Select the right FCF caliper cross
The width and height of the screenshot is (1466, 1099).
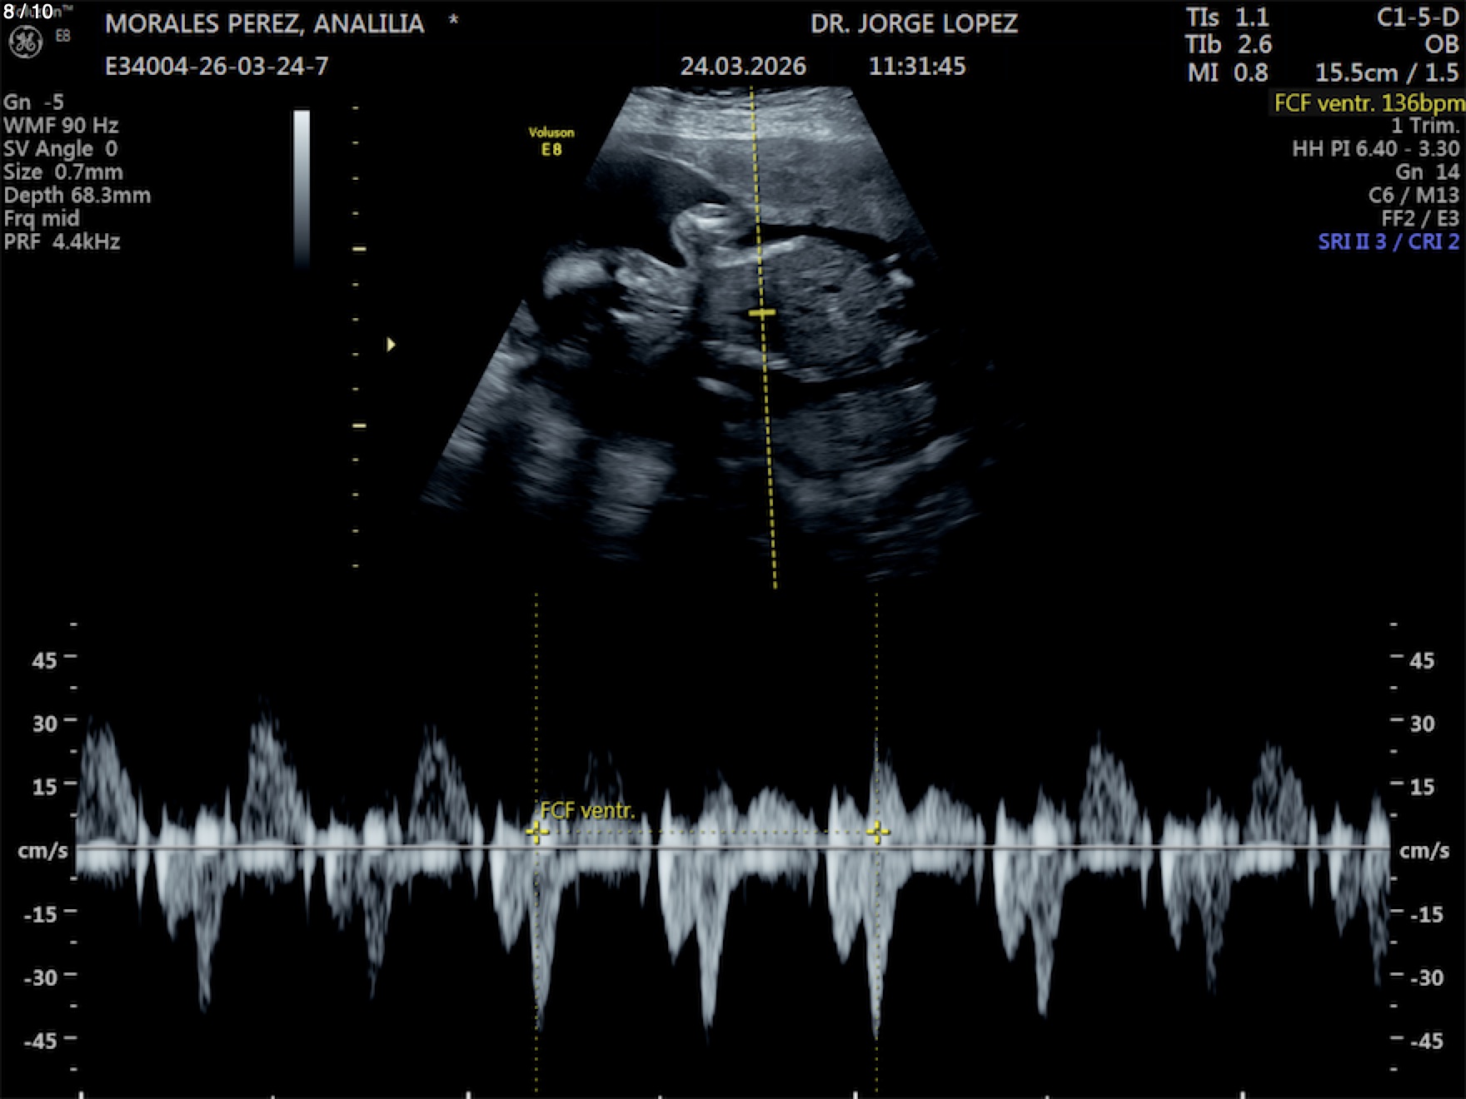[877, 832]
